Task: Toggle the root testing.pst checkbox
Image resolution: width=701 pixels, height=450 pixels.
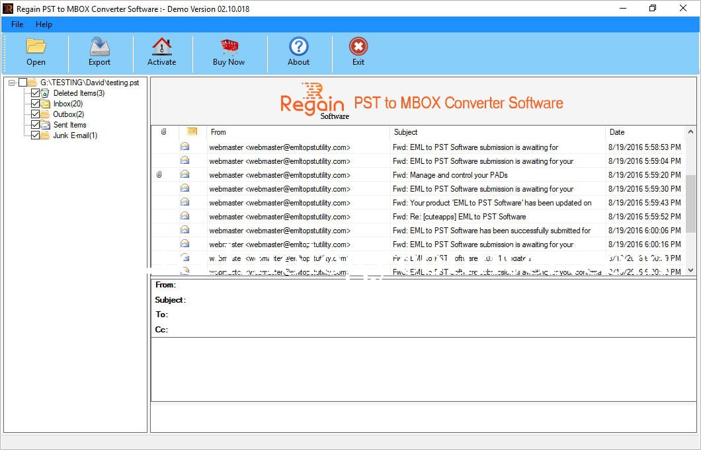Action: point(22,82)
